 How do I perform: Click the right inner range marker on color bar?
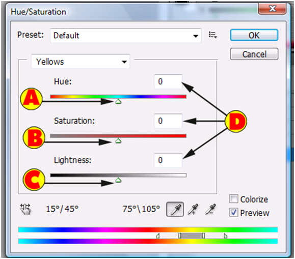(x=204, y=236)
